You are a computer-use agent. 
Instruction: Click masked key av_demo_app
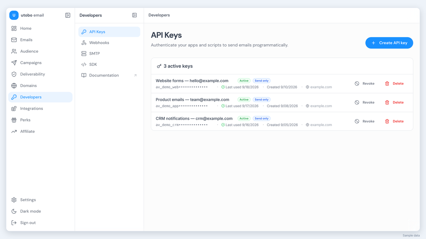(x=182, y=106)
